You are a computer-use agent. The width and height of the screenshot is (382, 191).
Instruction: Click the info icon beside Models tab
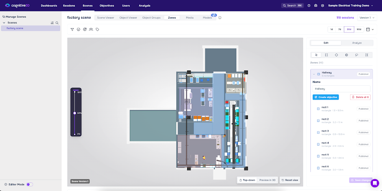point(220,18)
